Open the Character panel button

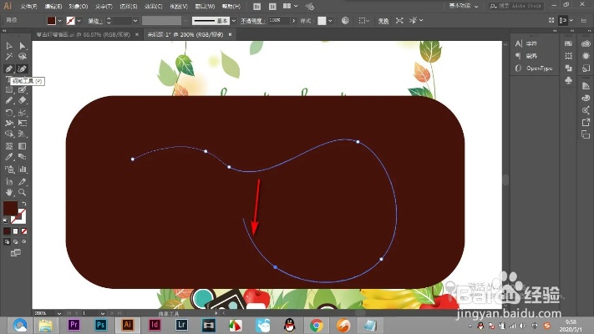click(526, 43)
